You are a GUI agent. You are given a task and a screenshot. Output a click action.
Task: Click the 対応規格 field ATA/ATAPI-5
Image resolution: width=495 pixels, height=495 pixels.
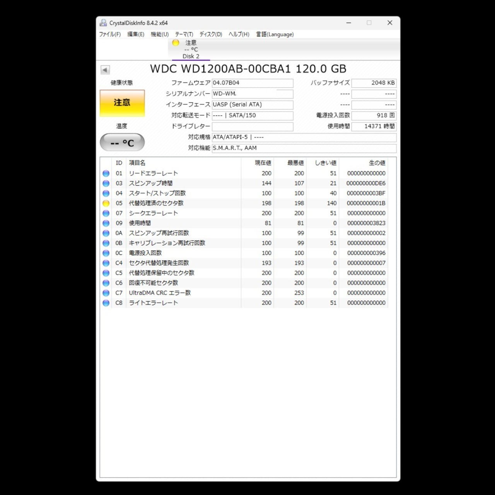304,137
